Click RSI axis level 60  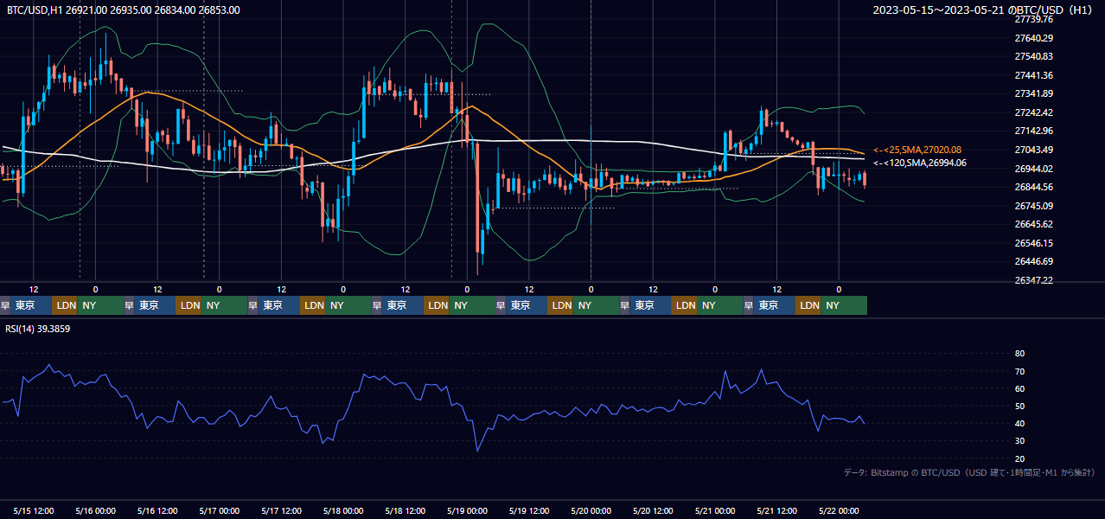pyautogui.click(x=1019, y=388)
